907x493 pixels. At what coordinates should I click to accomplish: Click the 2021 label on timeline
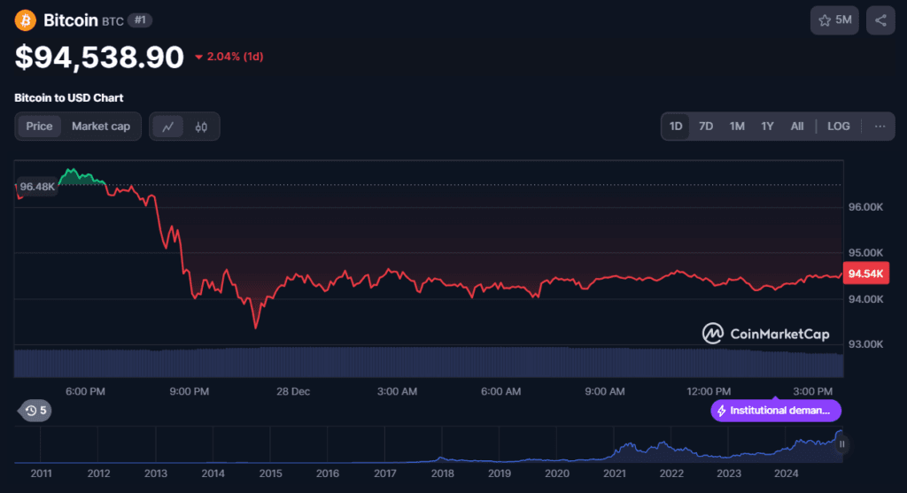(615, 474)
